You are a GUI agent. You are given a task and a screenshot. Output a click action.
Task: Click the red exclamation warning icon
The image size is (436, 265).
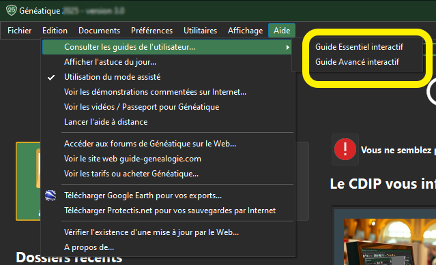(x=345, y=150)
